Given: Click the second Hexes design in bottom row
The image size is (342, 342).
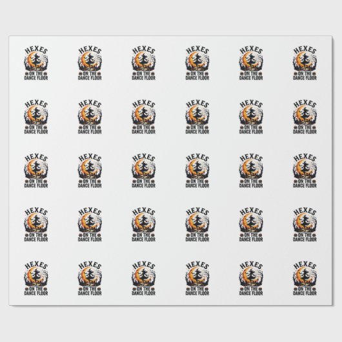Looking at the screenshot, I should click(x=90, y=279).
